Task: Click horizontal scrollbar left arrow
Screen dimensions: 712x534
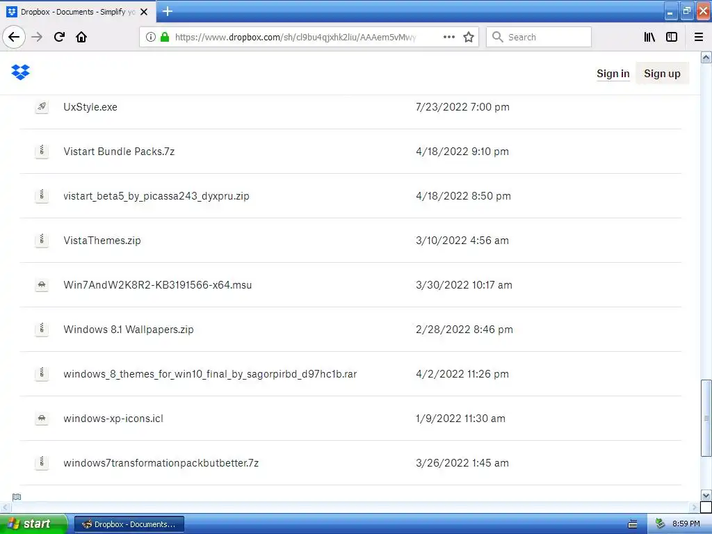Action: pyautogui.click(x=5, y=507)
